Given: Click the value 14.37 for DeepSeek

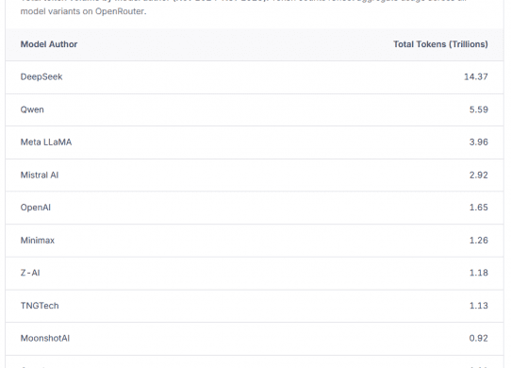Looking at the screenshot, I should click(476, 77).
